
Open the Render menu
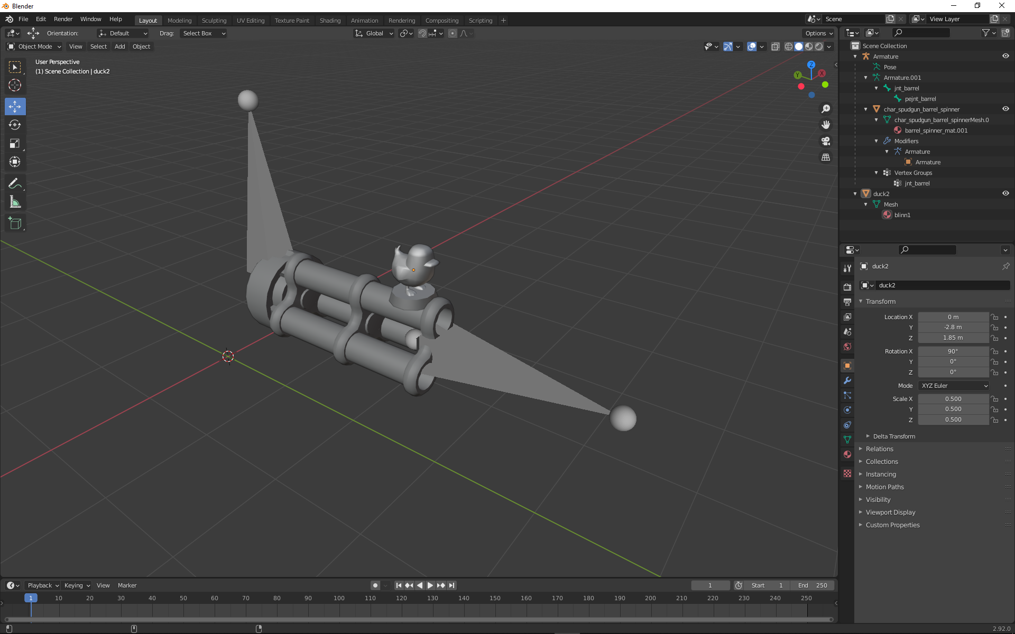click(x=63, y=19)
